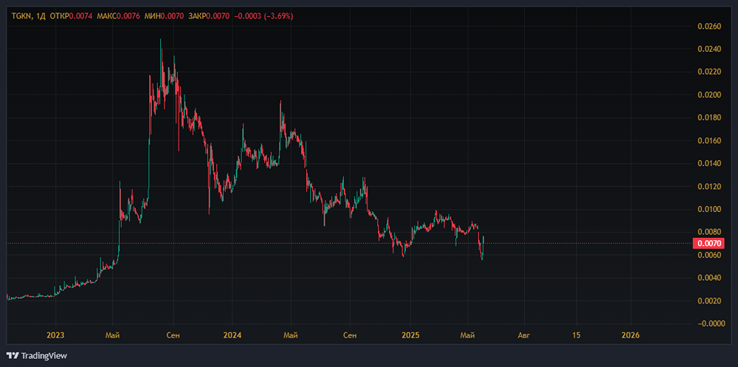Open the TradingView logo link
Viewport: 738px width, 367px height.
point(36,356)
